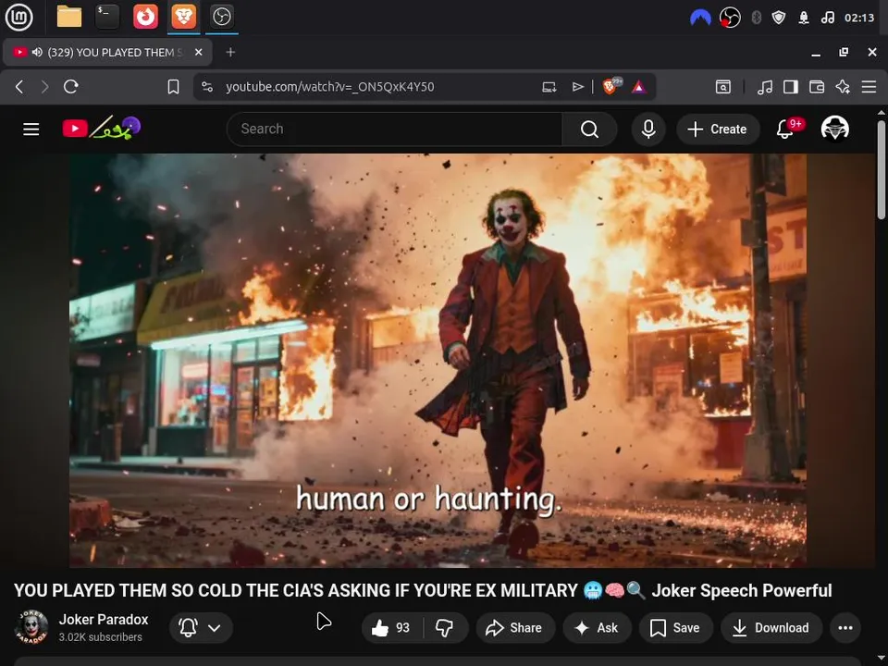Click the search-tabs toolbar icon
888x666 pixels.
723,87
